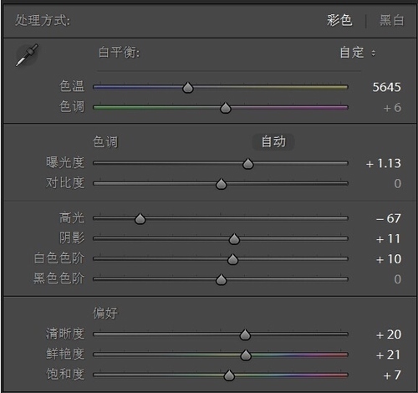This screenshot has height=393, width=418.
Task: Click the vibrance value +21
Action: (388, 355)
